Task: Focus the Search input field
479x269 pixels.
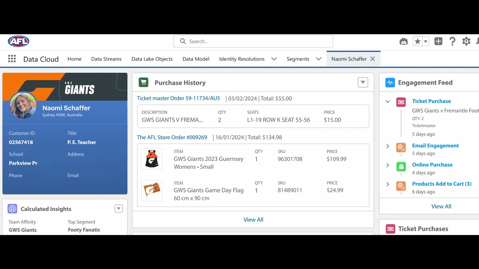Action: 253,41
